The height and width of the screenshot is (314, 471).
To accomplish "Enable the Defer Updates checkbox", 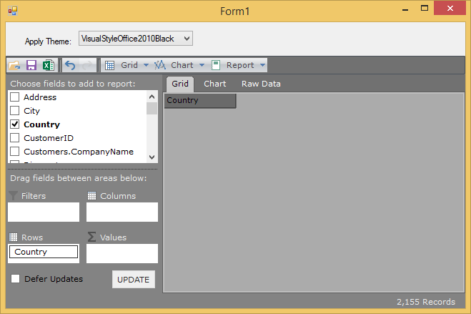I will (x=16, y=279).
